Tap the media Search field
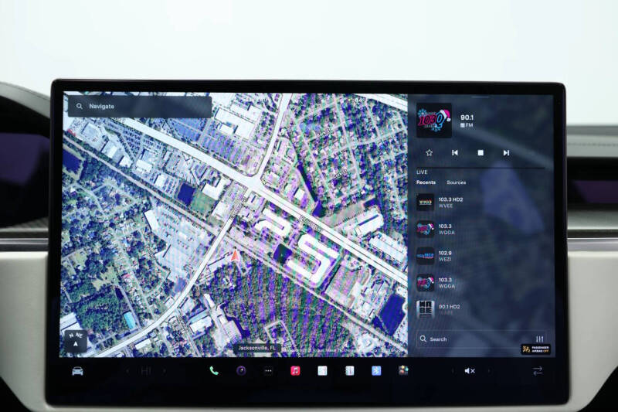 coord(471,339)
